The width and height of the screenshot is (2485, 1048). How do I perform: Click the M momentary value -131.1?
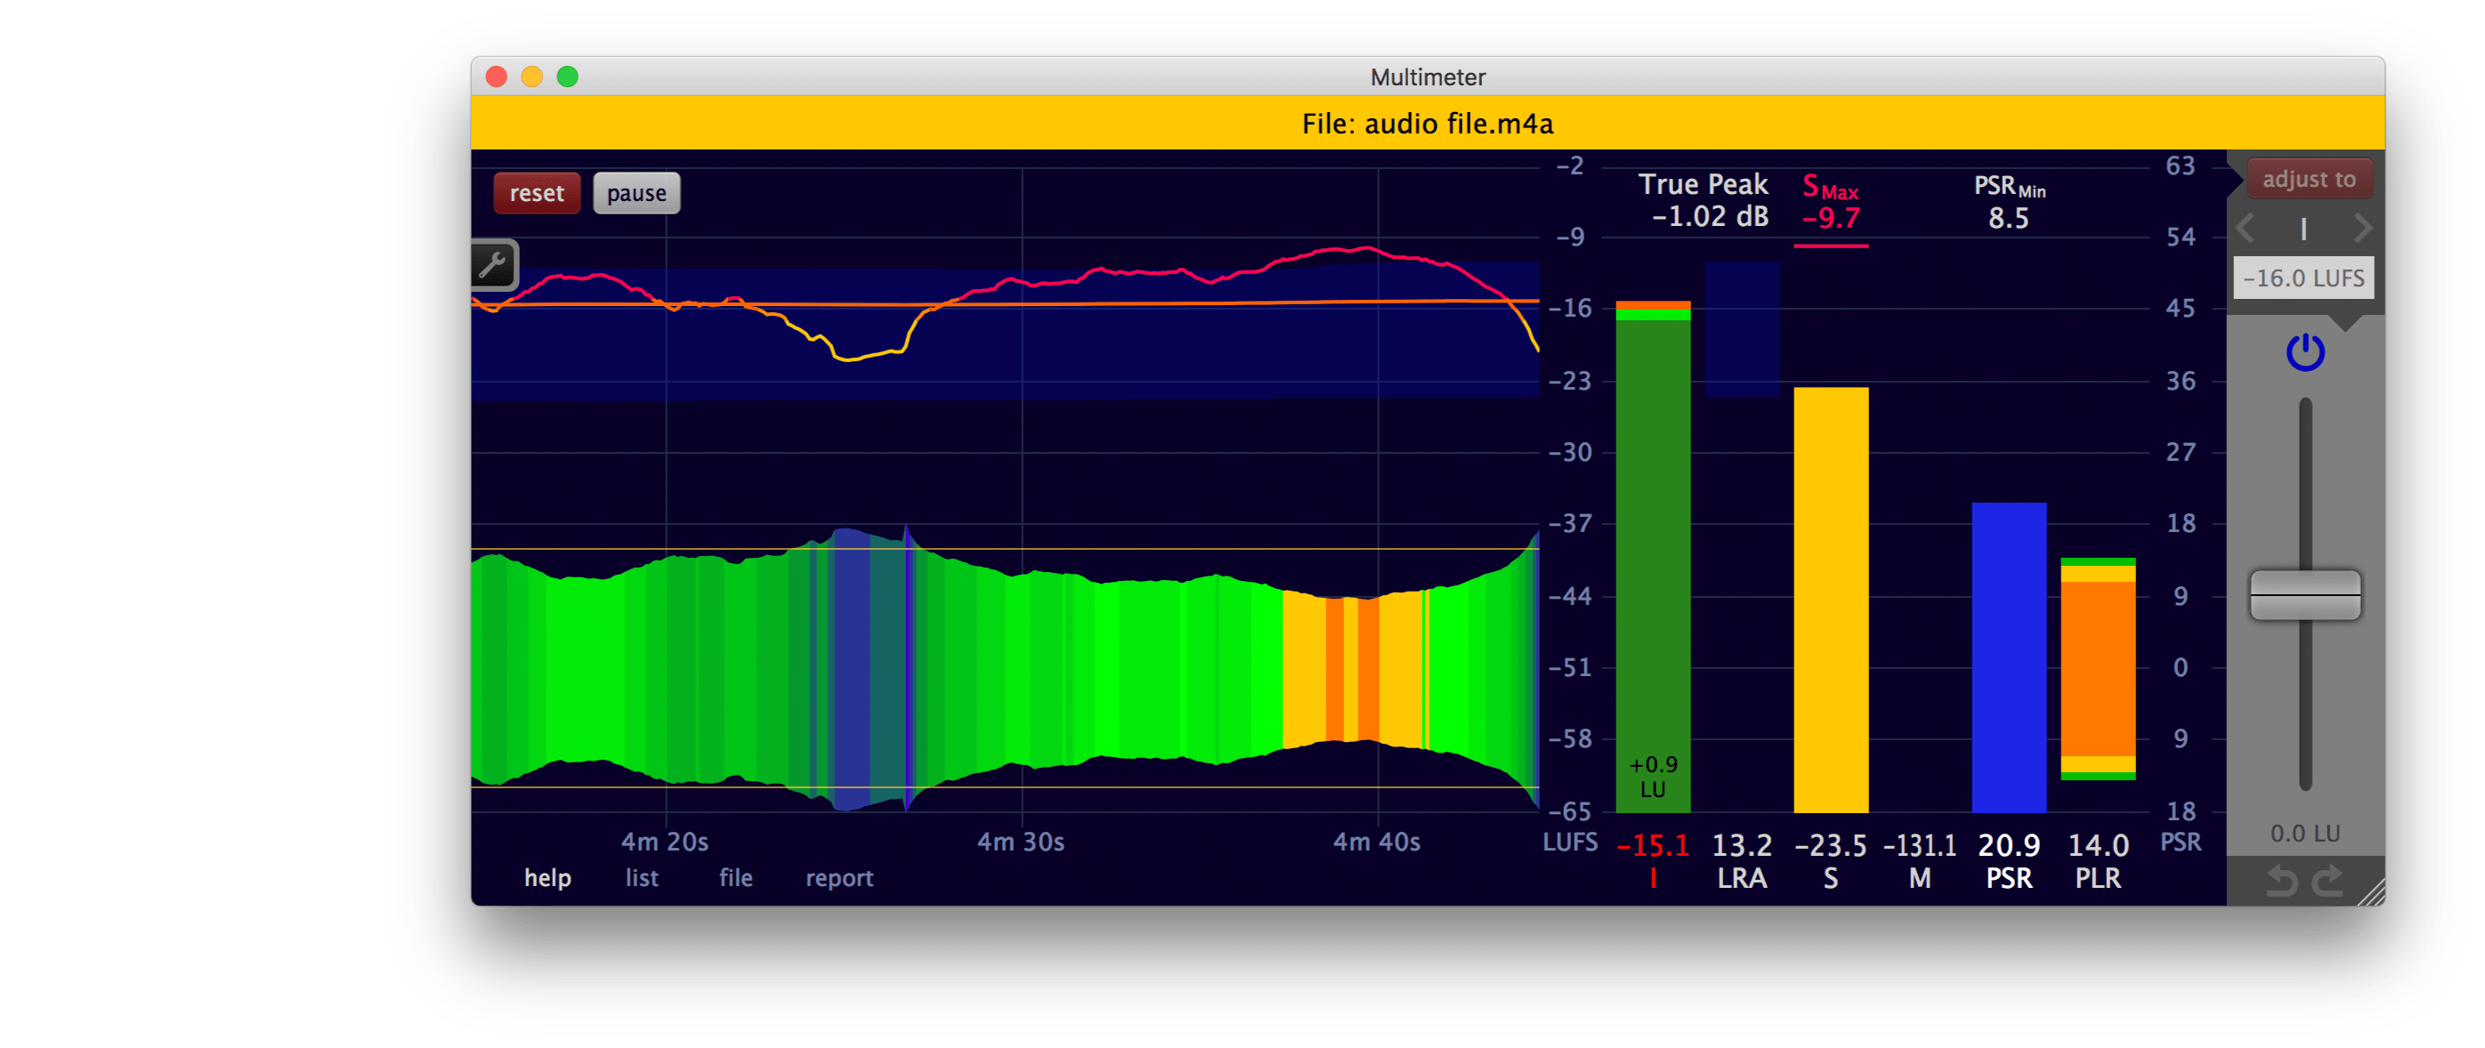(1919, 845)
